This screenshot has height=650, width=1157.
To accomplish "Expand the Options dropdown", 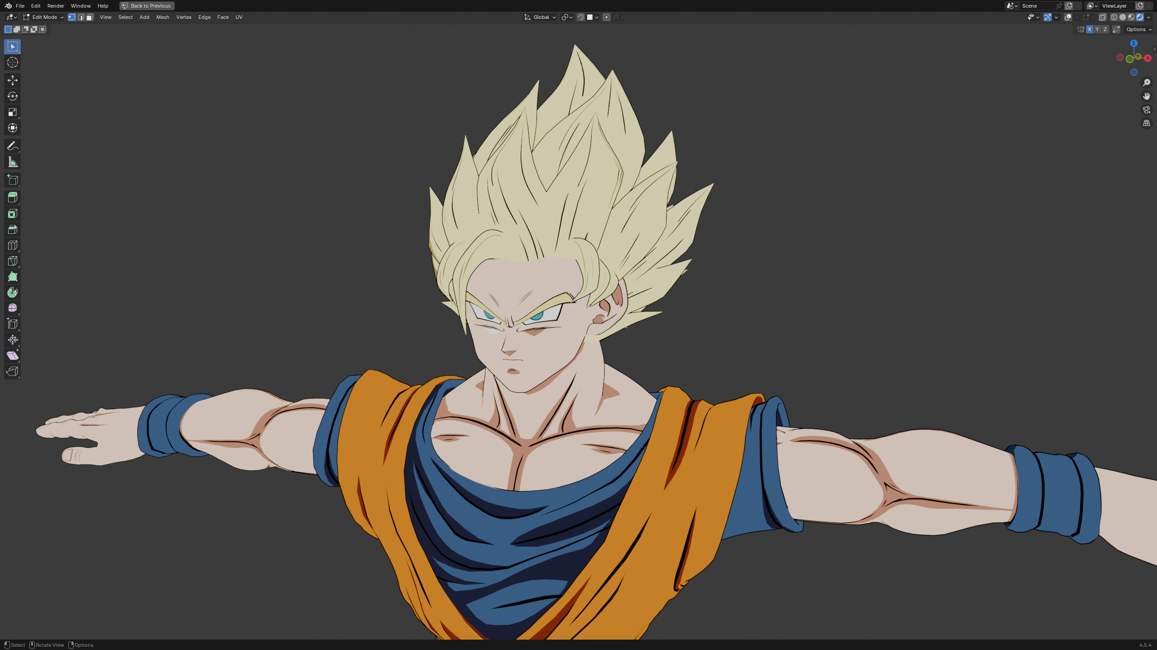I will pos(1139,29).
